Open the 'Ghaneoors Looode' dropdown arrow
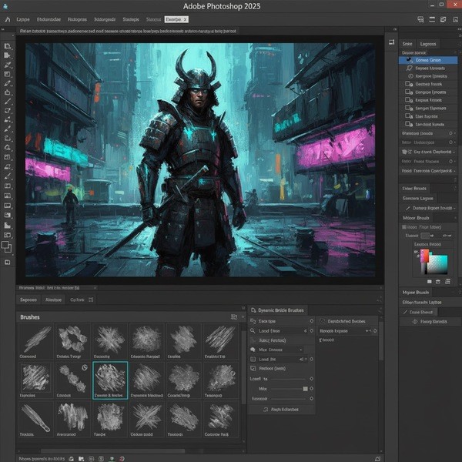This screenshot has width=462, height=462. pos(454,133)
